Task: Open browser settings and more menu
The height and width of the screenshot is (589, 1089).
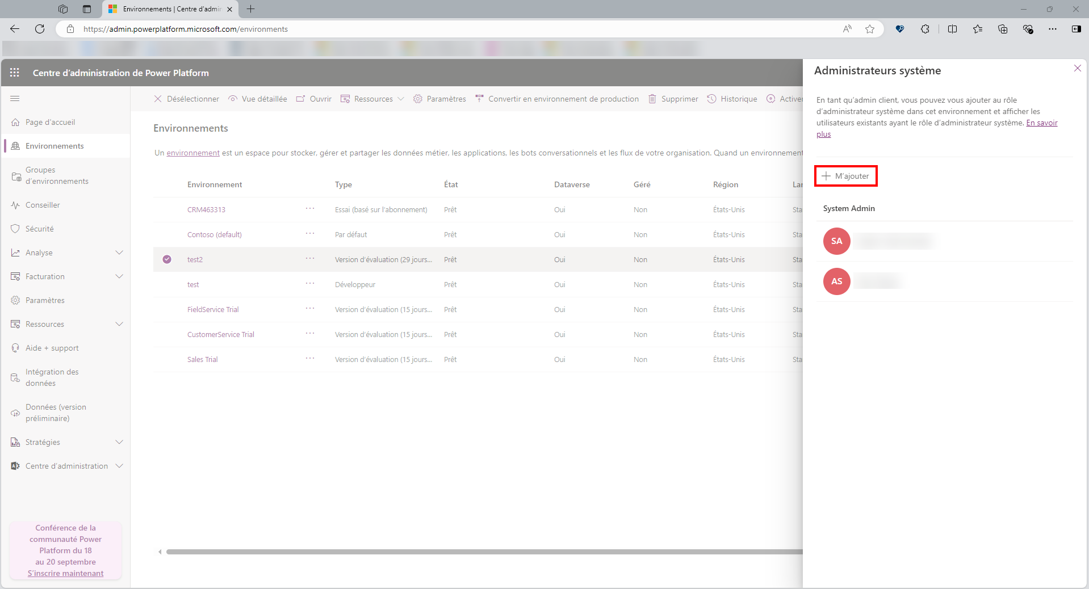Action: click(x=1053, y=29)
